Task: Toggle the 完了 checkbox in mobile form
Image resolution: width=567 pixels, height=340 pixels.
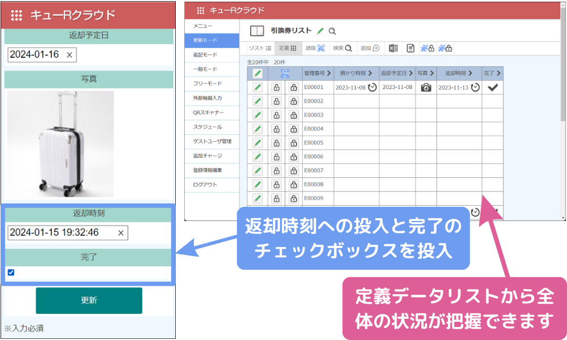Action: tap(11, 273)
